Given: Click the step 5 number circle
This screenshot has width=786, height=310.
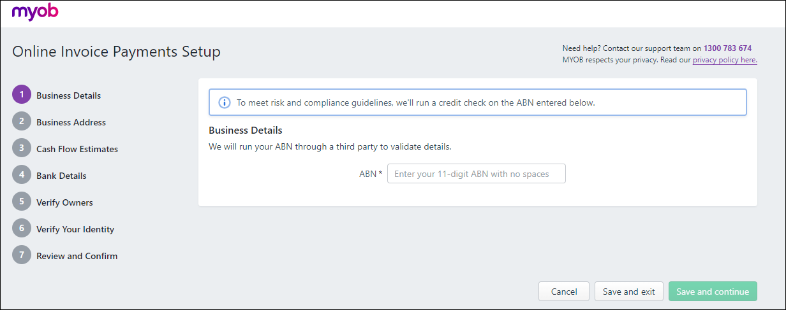Looking at the screenshot, I should pos(22,202).
